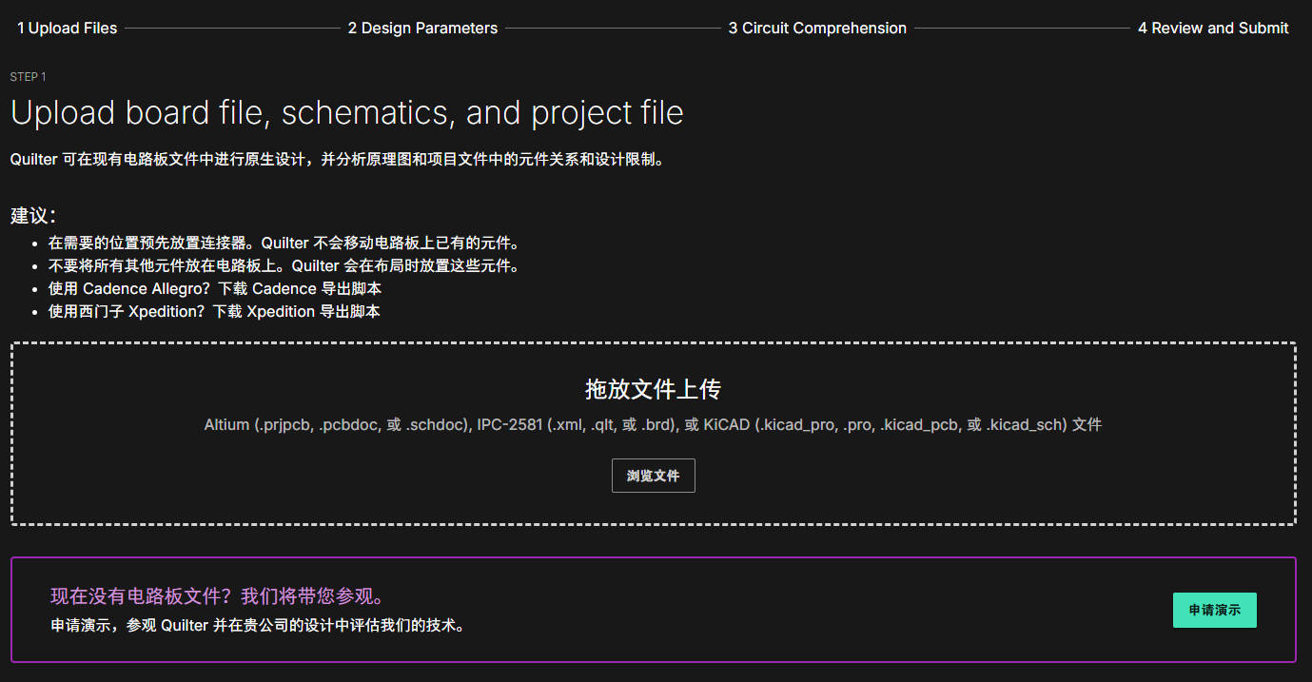Click the STEP 1 label

28,77
